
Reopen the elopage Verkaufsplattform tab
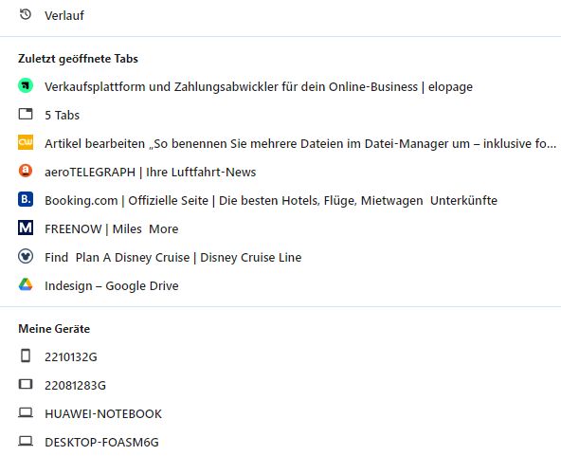pos(259,87)
